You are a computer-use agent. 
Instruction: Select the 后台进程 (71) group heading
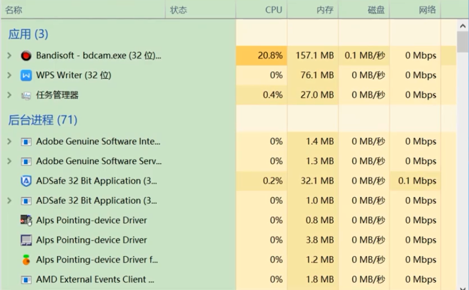[43, 120]
